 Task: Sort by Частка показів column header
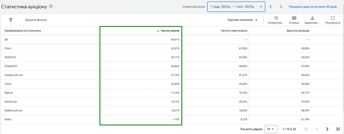(168, 31)
